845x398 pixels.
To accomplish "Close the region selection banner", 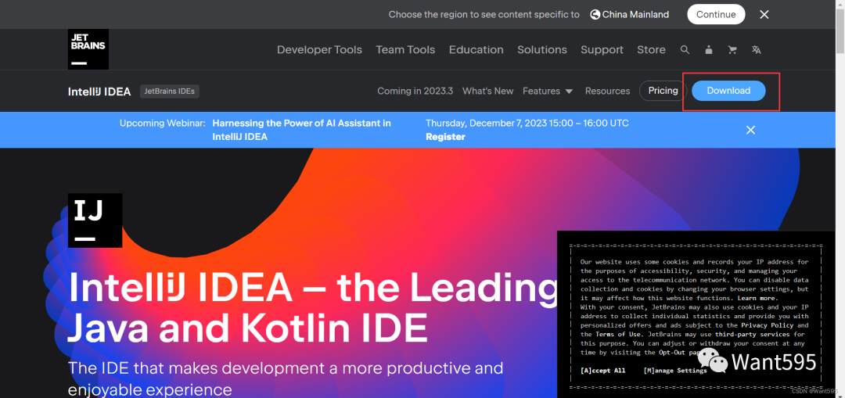I will click(764, 15).
